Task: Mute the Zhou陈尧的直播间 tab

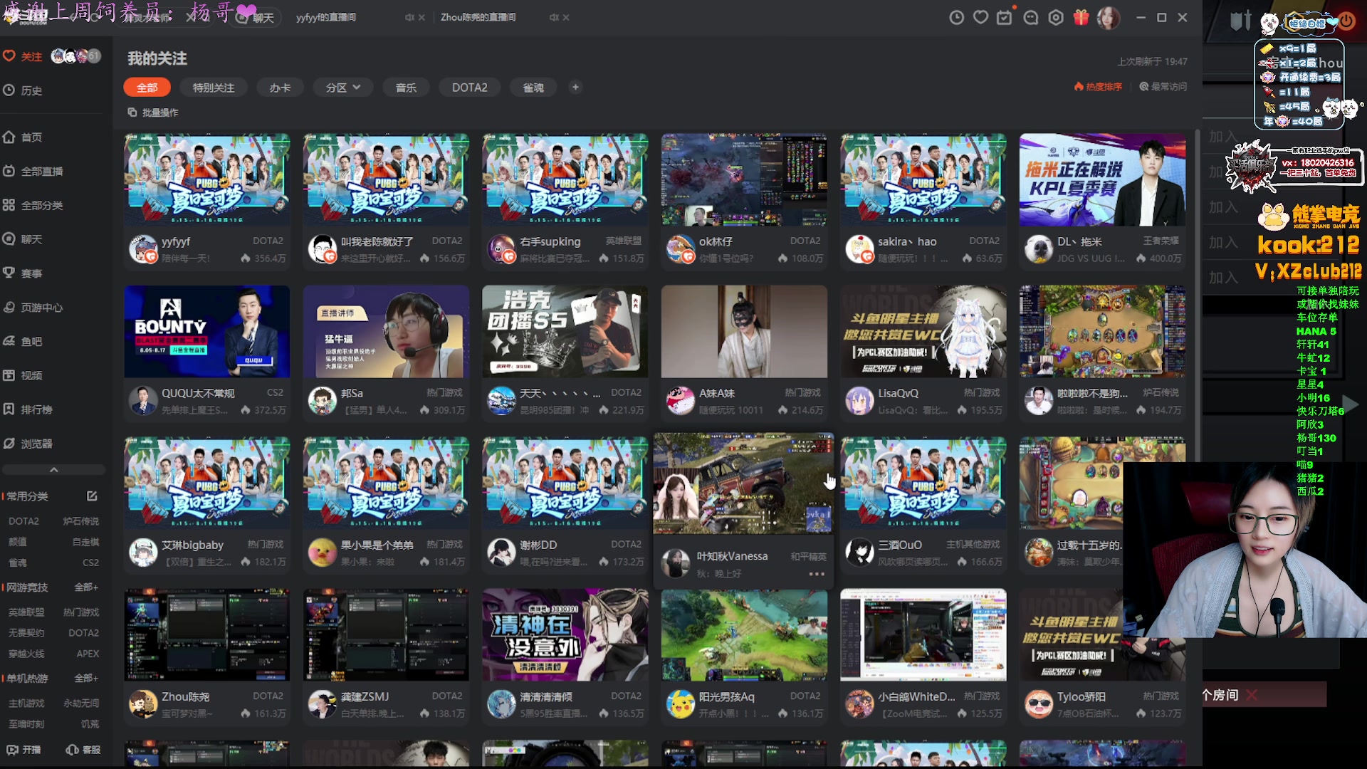Action: [x=554, y=17]
